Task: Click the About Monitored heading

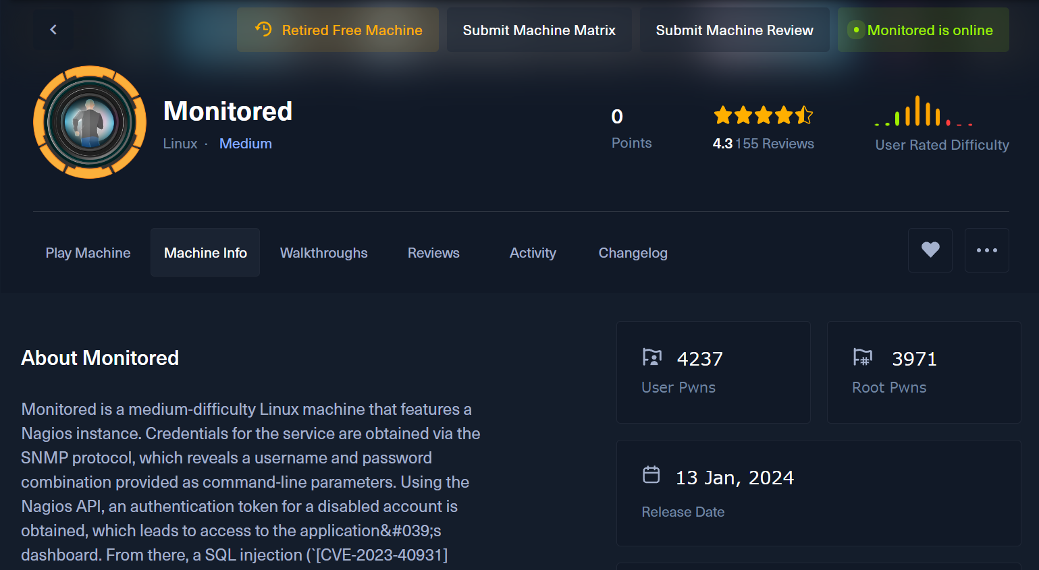Action: pos(100,358)
